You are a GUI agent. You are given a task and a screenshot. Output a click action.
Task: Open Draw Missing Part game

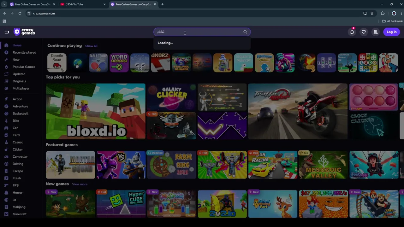click(x=273, y=204)
